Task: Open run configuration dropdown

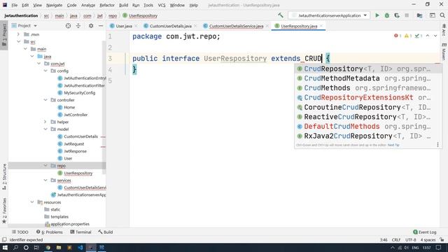Action: (329, 15)
